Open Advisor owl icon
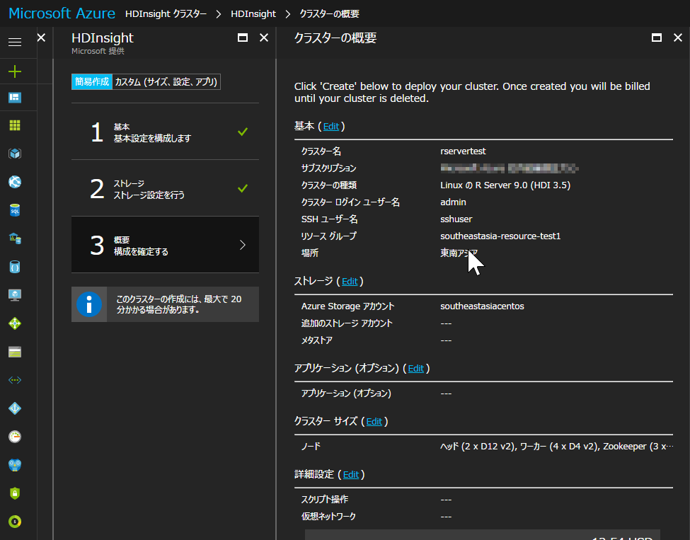The height and width of the screenshot is (540, 690). click(x=15, y=465)
